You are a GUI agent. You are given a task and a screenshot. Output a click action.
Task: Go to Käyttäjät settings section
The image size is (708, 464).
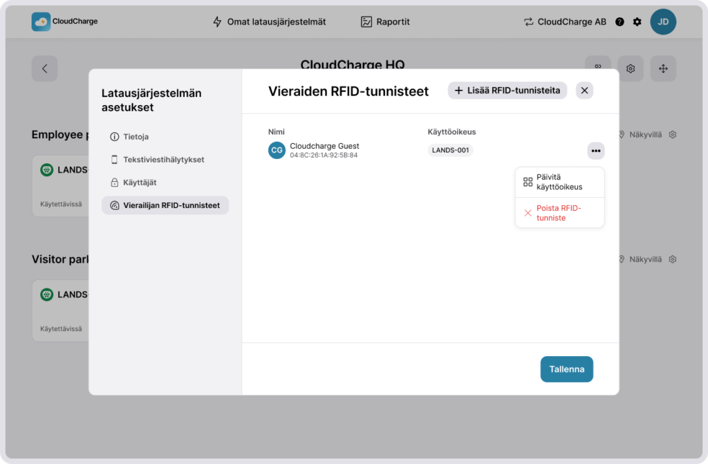click(140, 183)
